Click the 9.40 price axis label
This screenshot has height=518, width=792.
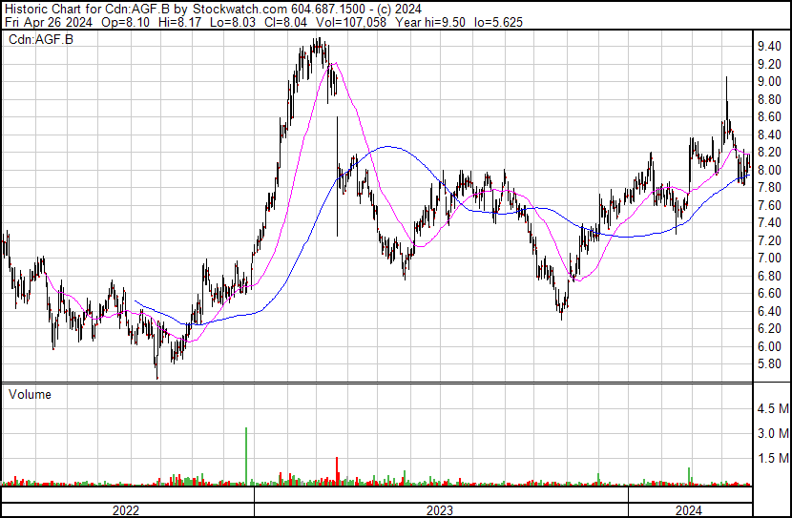coord(769,47)
